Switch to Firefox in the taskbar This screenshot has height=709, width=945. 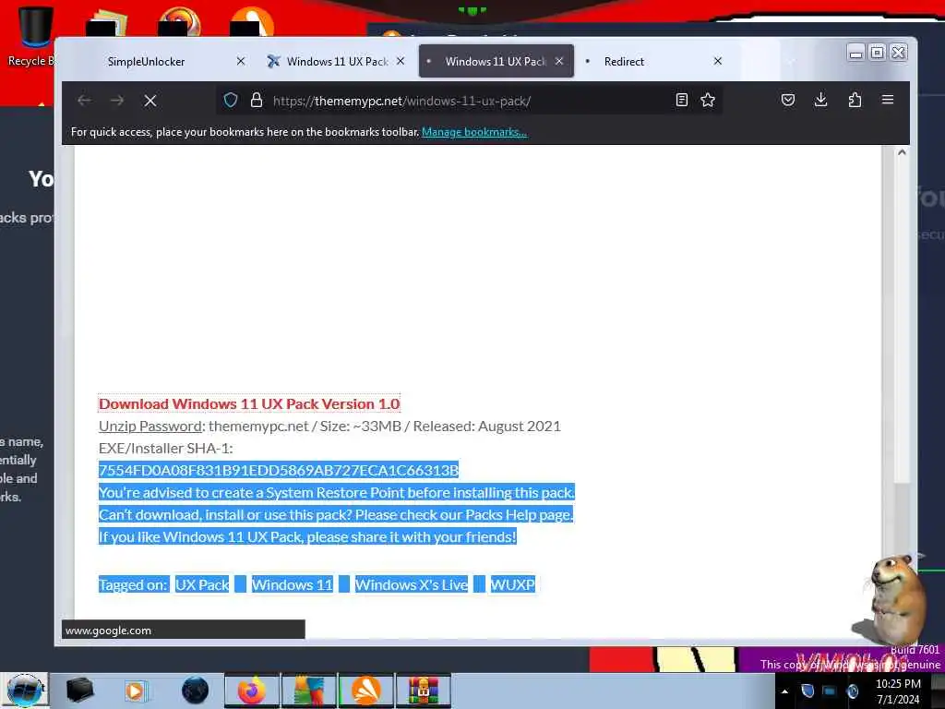(252, 691)
